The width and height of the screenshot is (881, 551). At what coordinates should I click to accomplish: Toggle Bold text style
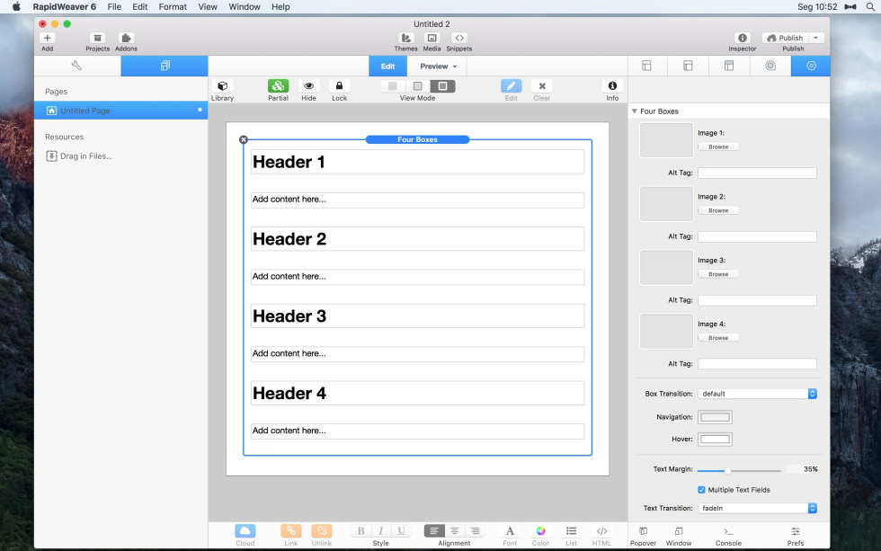(x=360, y=531)
